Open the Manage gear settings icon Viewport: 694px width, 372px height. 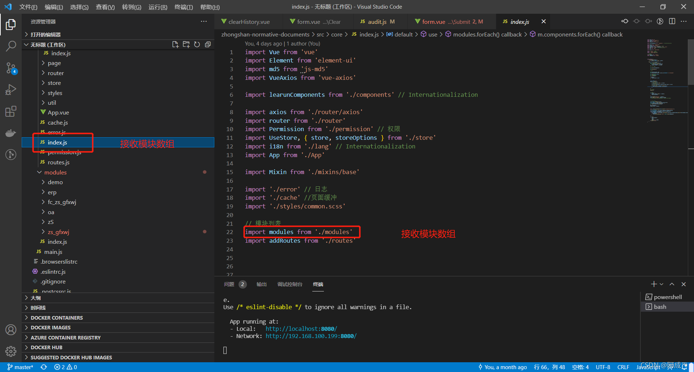(x=11, y=351)
